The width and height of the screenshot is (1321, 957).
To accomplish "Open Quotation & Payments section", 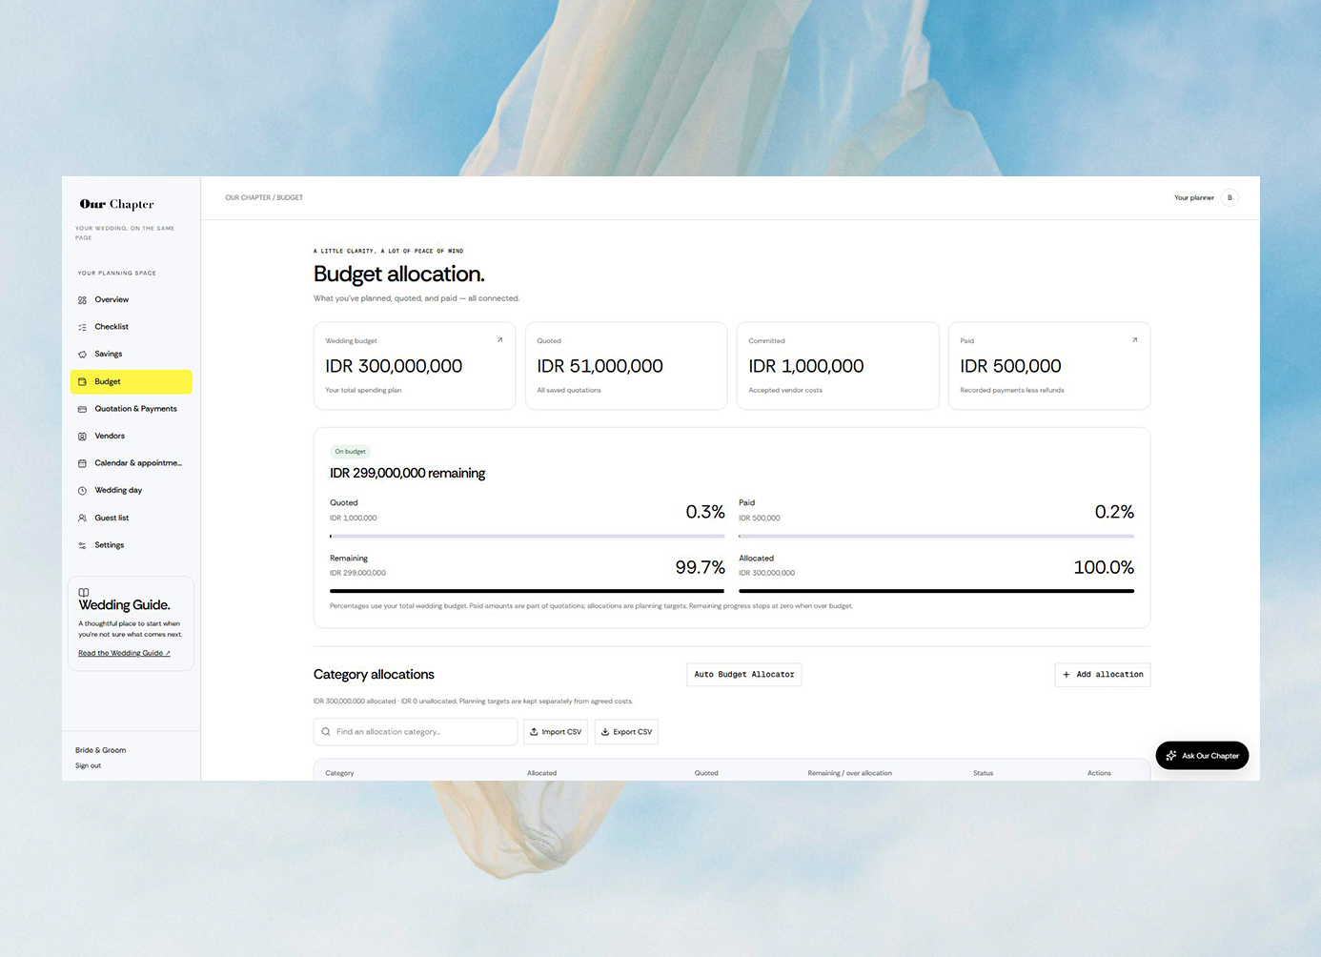I will coord(132,409).
